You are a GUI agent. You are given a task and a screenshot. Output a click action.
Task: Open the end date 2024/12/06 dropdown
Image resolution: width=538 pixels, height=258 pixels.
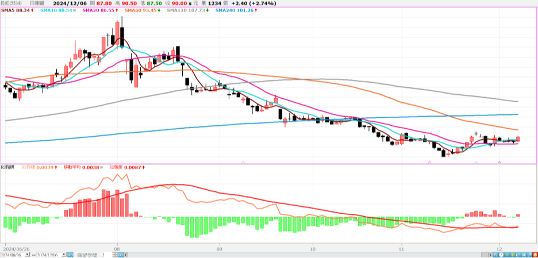64,255
